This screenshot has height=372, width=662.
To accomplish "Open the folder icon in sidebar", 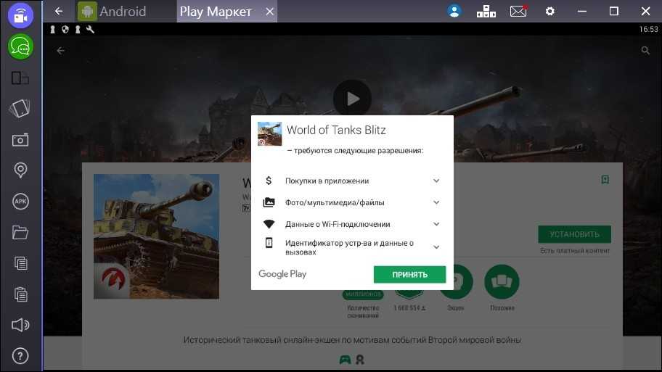I will point(20,233).
